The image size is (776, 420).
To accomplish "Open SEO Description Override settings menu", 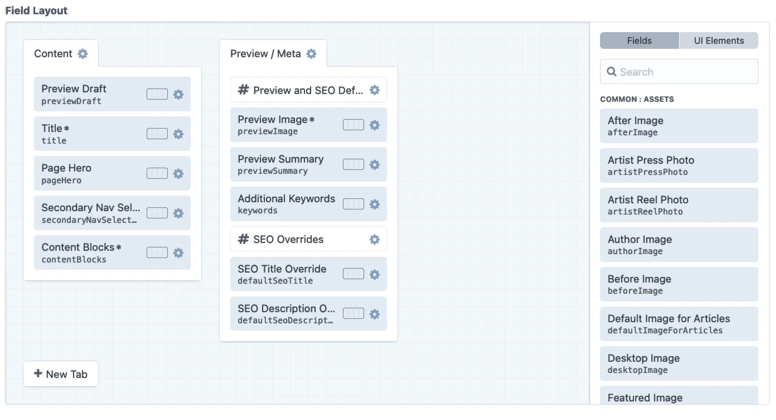I will [375, 314].
